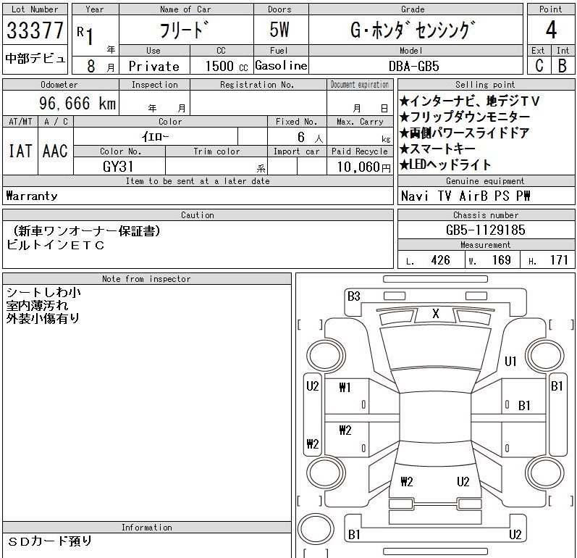Click the length measurement 426
The width and height of the screenshot is (577, 558).
[440, 260]
